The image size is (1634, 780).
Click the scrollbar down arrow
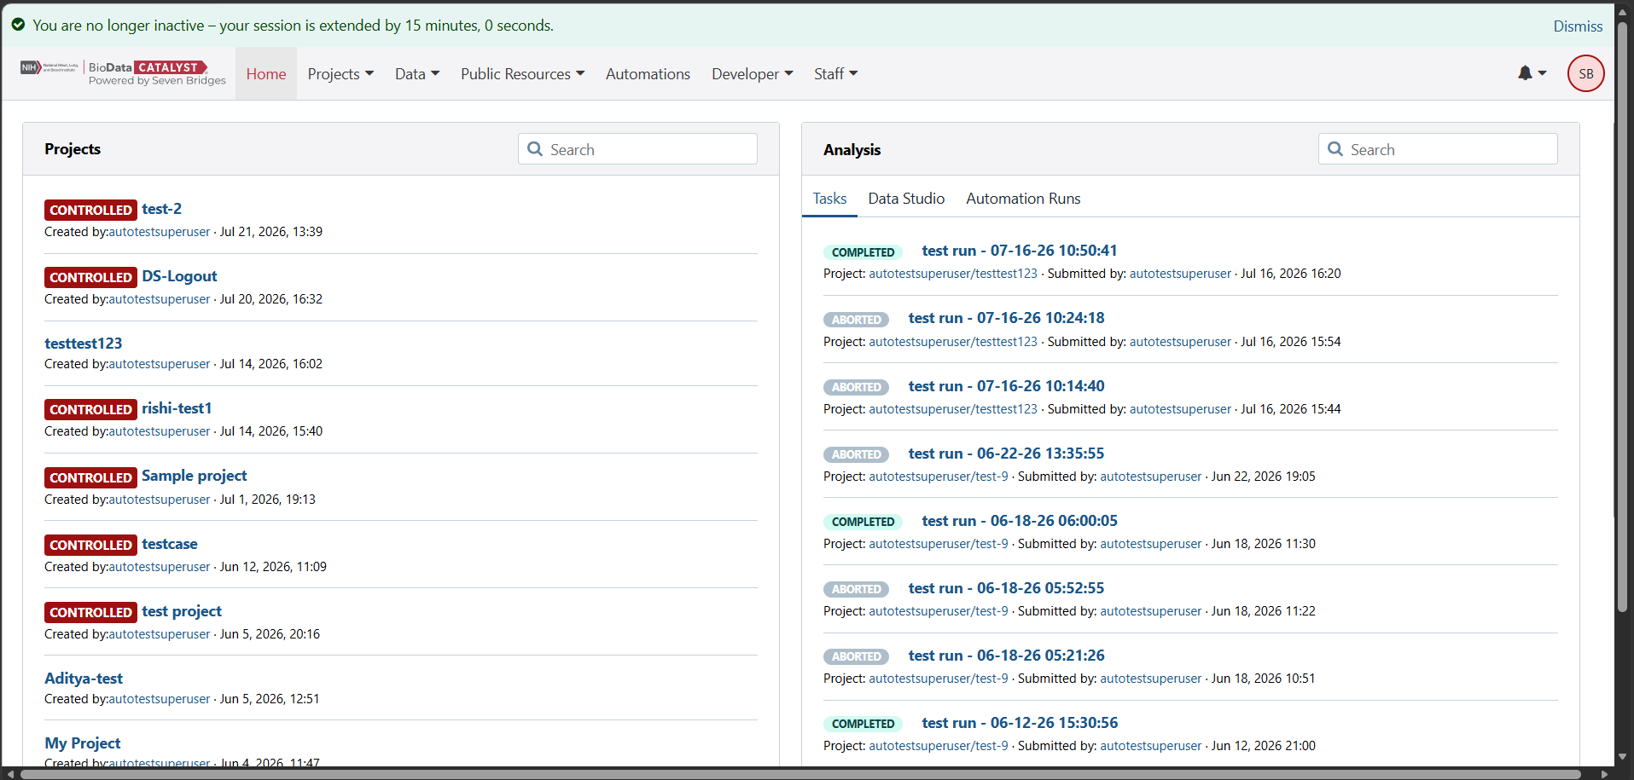pos(1622,757)
